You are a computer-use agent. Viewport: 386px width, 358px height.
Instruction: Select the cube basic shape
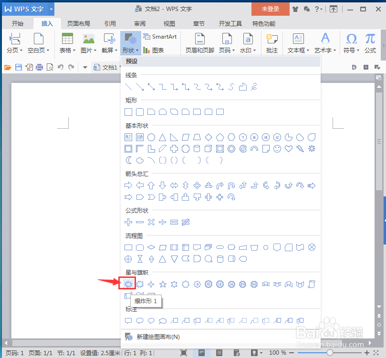coord(209,149)
